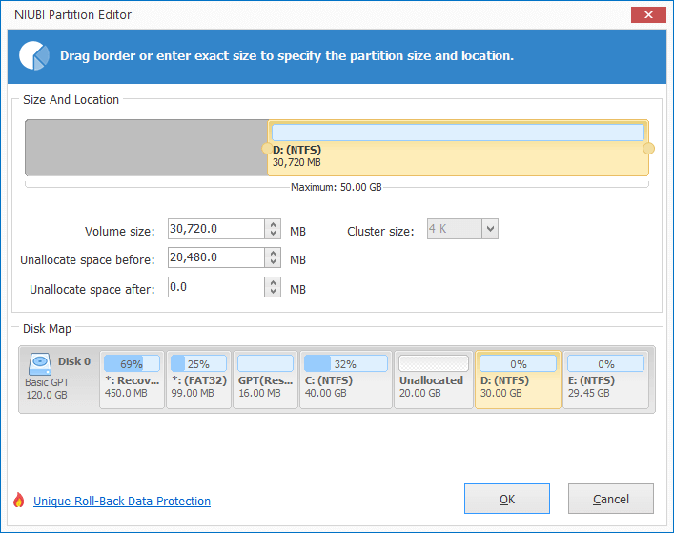Screen dimensions: 674x533
Task: Click the 25% usage bar of FAT32 partition
Action: [x=198, y=363]
